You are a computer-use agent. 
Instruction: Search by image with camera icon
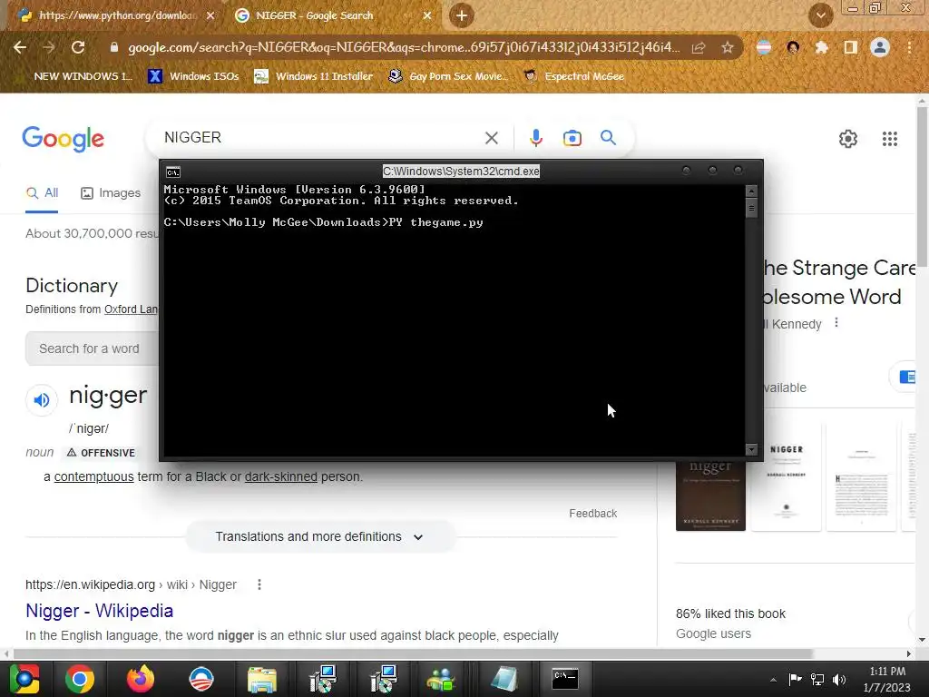[x=572, y=138]
